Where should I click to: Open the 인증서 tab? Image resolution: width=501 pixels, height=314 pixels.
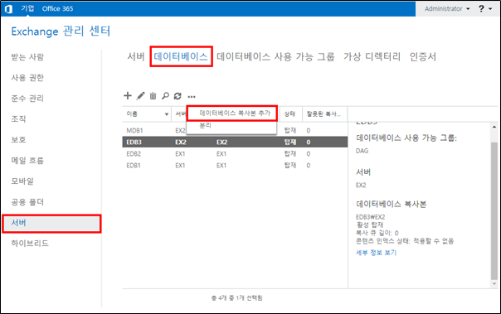(423, 56)
